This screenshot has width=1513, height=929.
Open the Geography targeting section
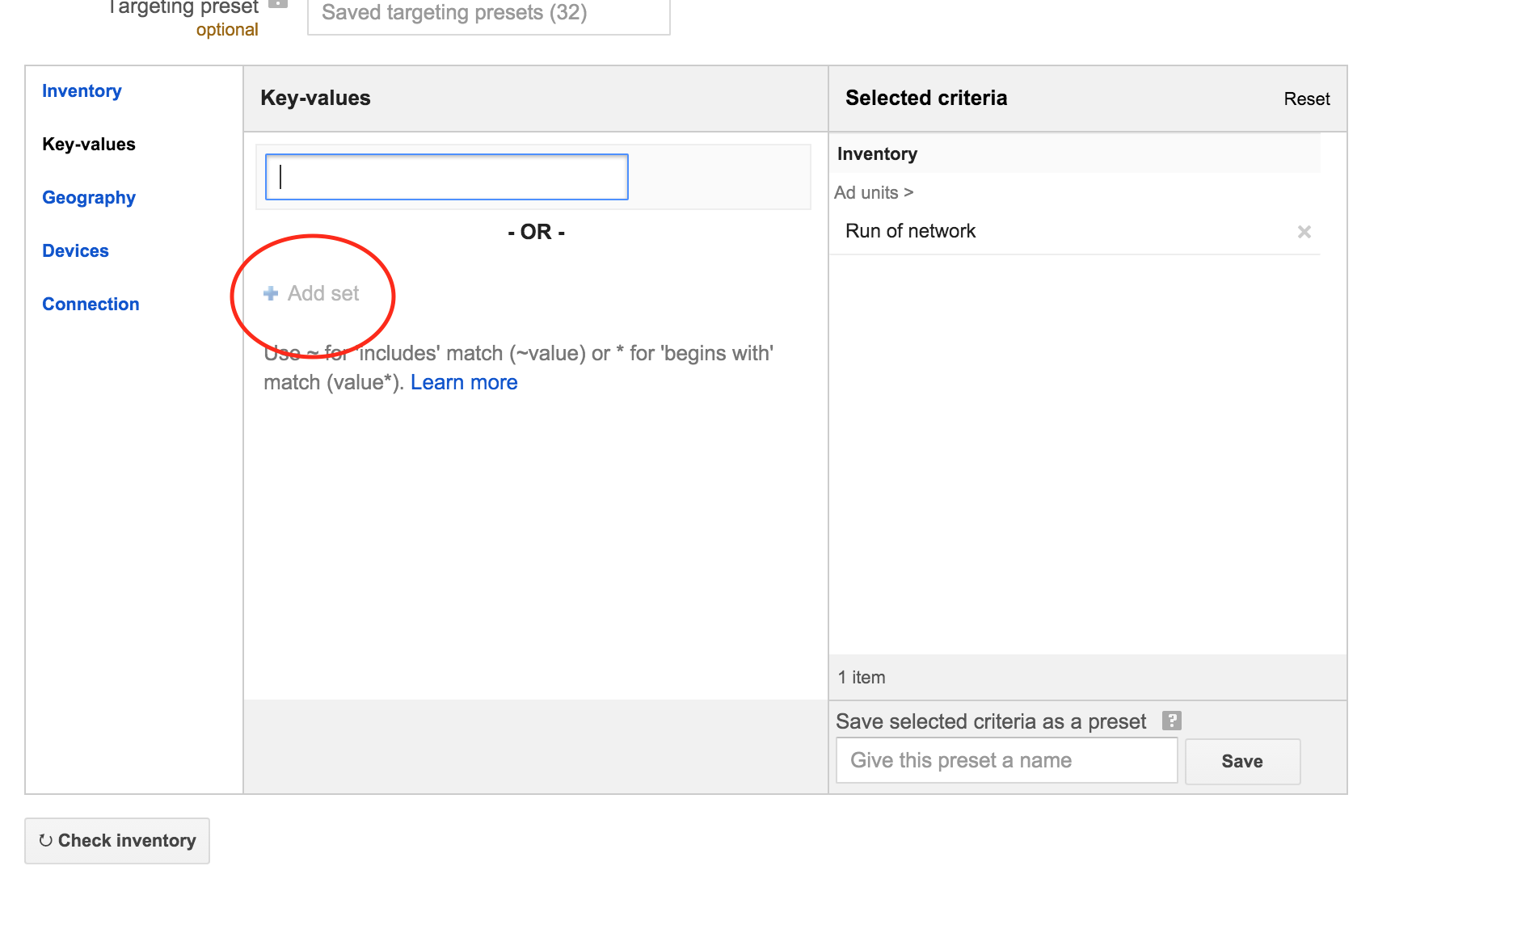pyautogui.click(x=89, y=198)
